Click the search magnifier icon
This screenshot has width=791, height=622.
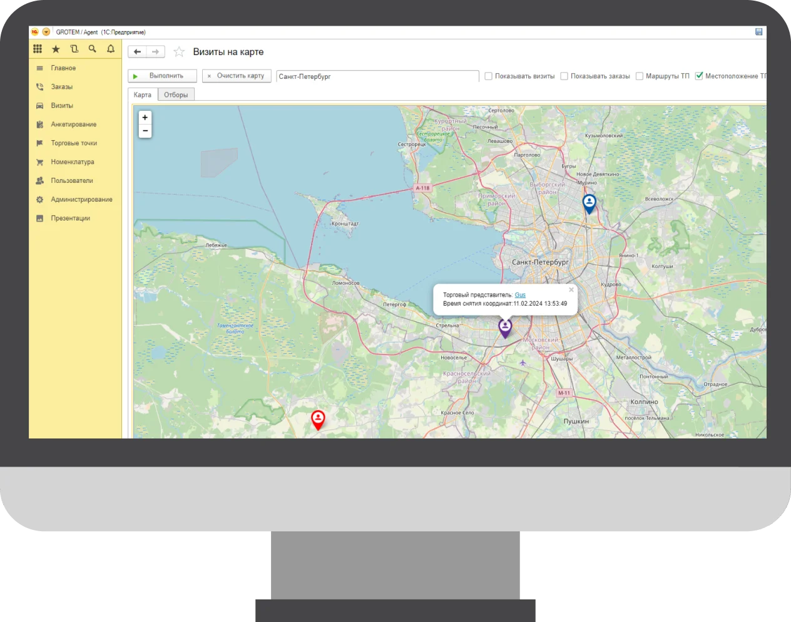tap(93, 49)
